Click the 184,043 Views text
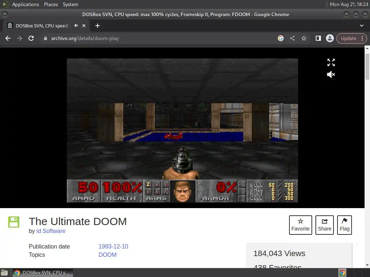The height and width of the screenshot is (277, 370). (x=279, y=254)
